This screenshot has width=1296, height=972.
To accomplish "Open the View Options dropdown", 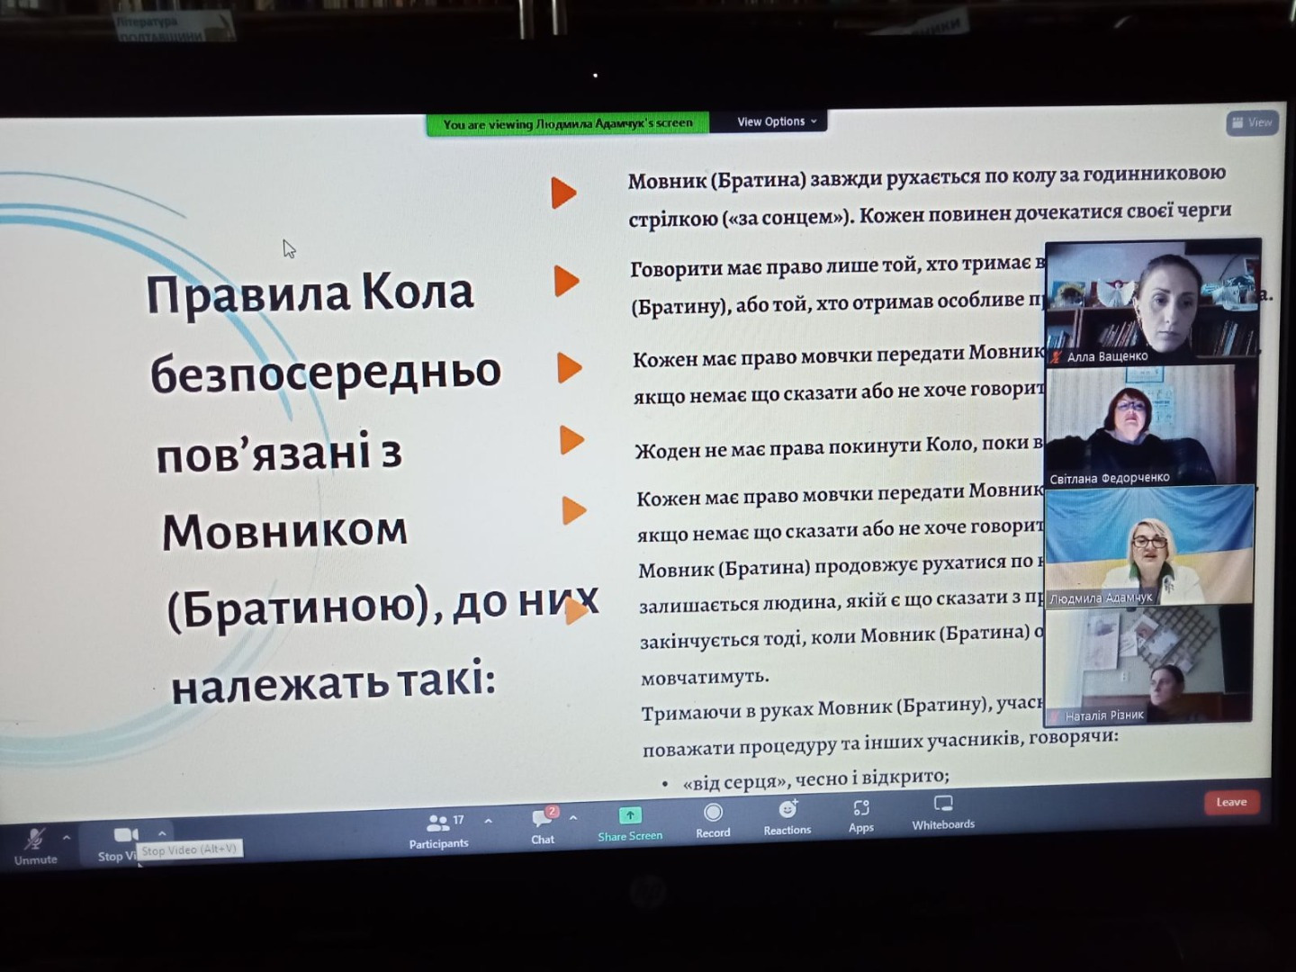I will tap(777, 121).
